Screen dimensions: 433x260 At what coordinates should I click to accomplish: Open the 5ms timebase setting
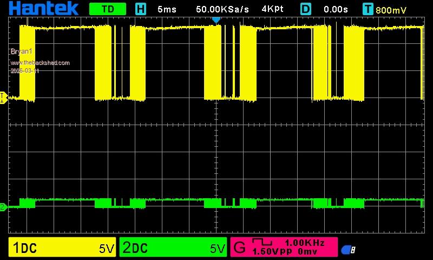click(167, 9)
